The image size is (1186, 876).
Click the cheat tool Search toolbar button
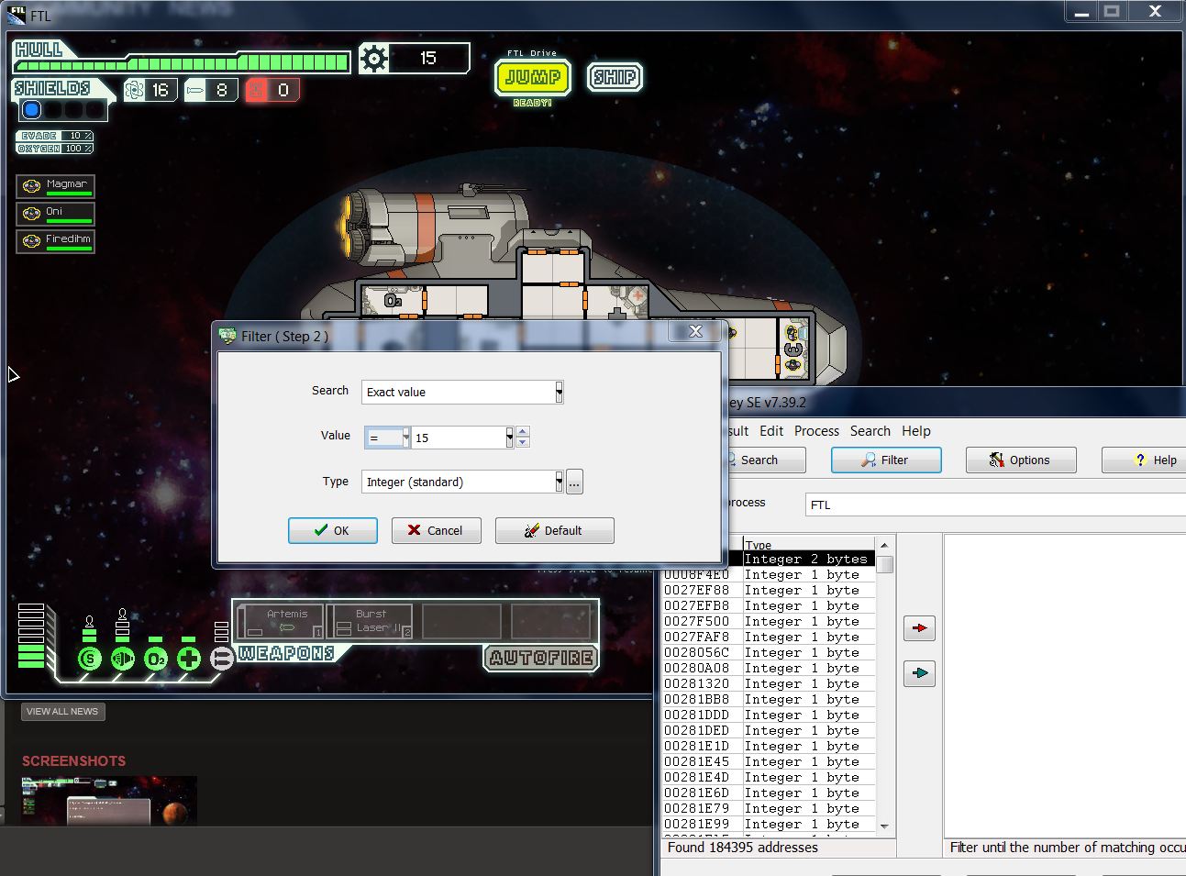[x=766, y=460]
